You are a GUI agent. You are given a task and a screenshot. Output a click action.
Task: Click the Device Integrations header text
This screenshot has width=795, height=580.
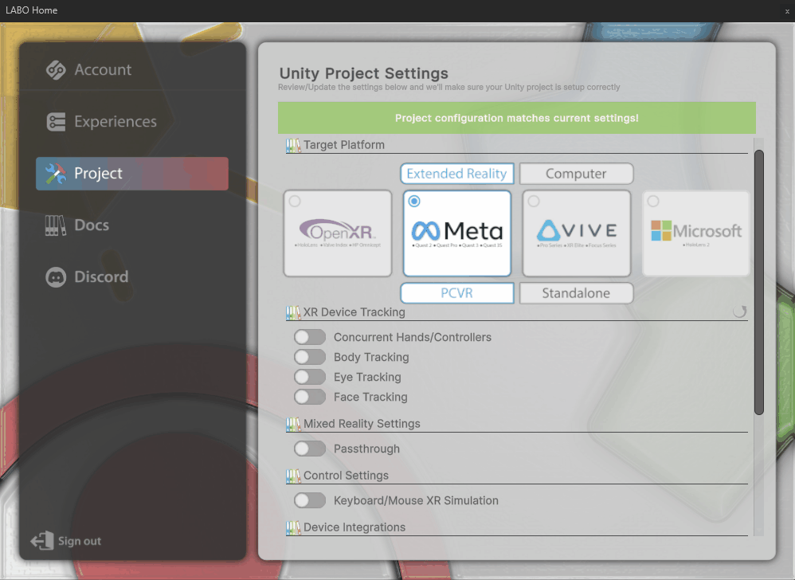(x=354, y=527)
